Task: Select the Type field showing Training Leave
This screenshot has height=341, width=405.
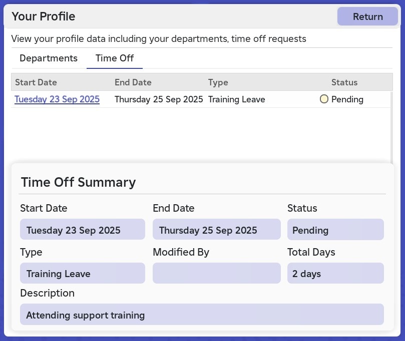Action: pos(83,273)
